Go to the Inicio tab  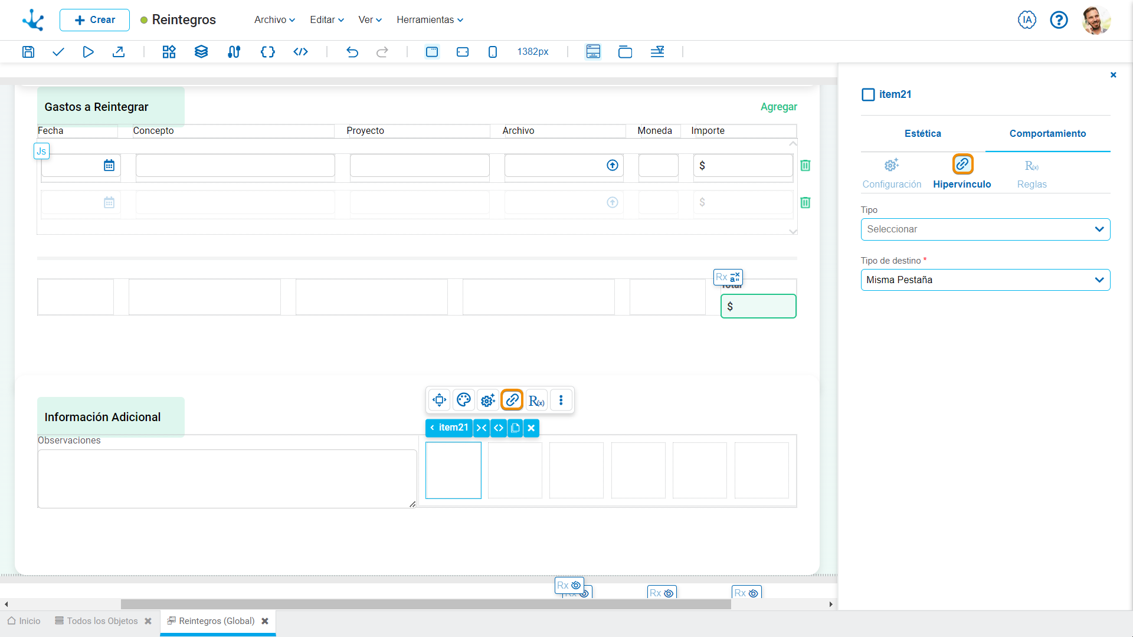pyautogui.click(x=24, y=621)
